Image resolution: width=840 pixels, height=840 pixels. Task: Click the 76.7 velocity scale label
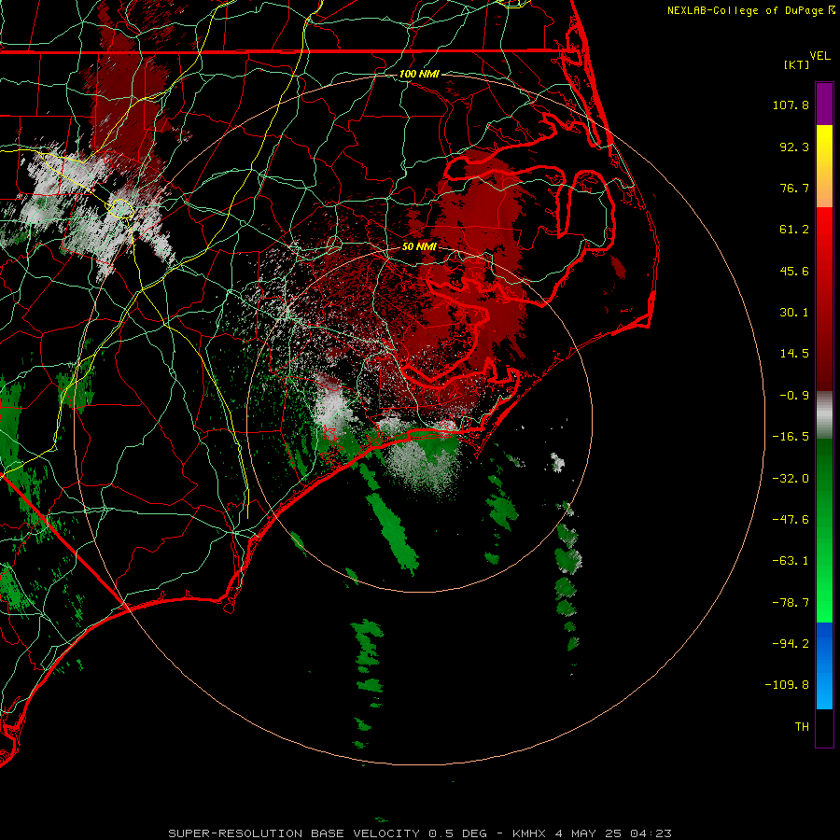pyautogui.click(x=794, y=188)
